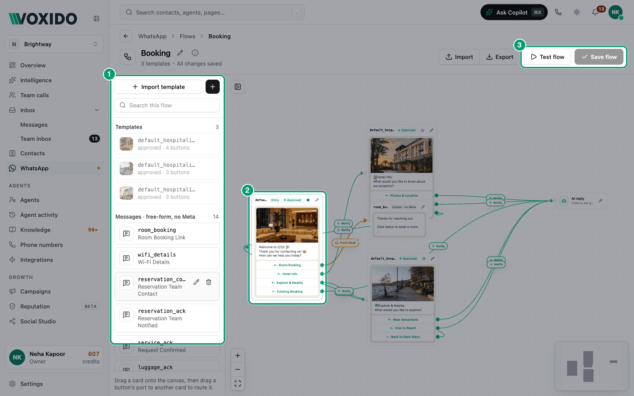Viewport: 634px width, 396px height.
Task: Import a flow file
Action: (459, 57)
